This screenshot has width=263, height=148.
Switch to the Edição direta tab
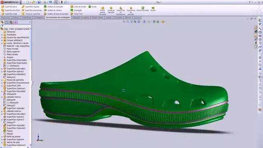(x=97, y=17)
